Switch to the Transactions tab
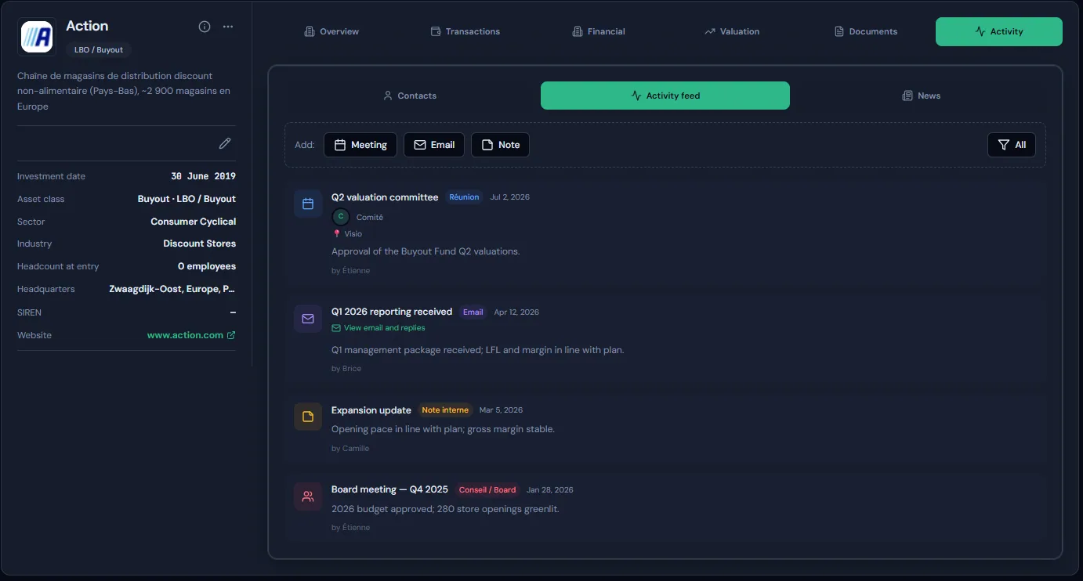This screenshot has width=1083, height=581. coord(465,31)
